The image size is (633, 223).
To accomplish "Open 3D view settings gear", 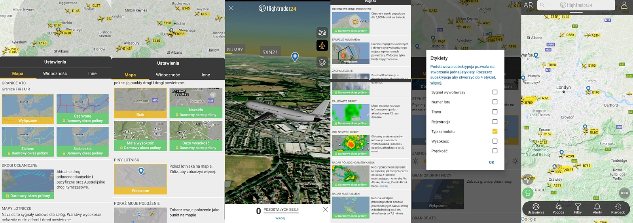I will [x=322, y=62].
